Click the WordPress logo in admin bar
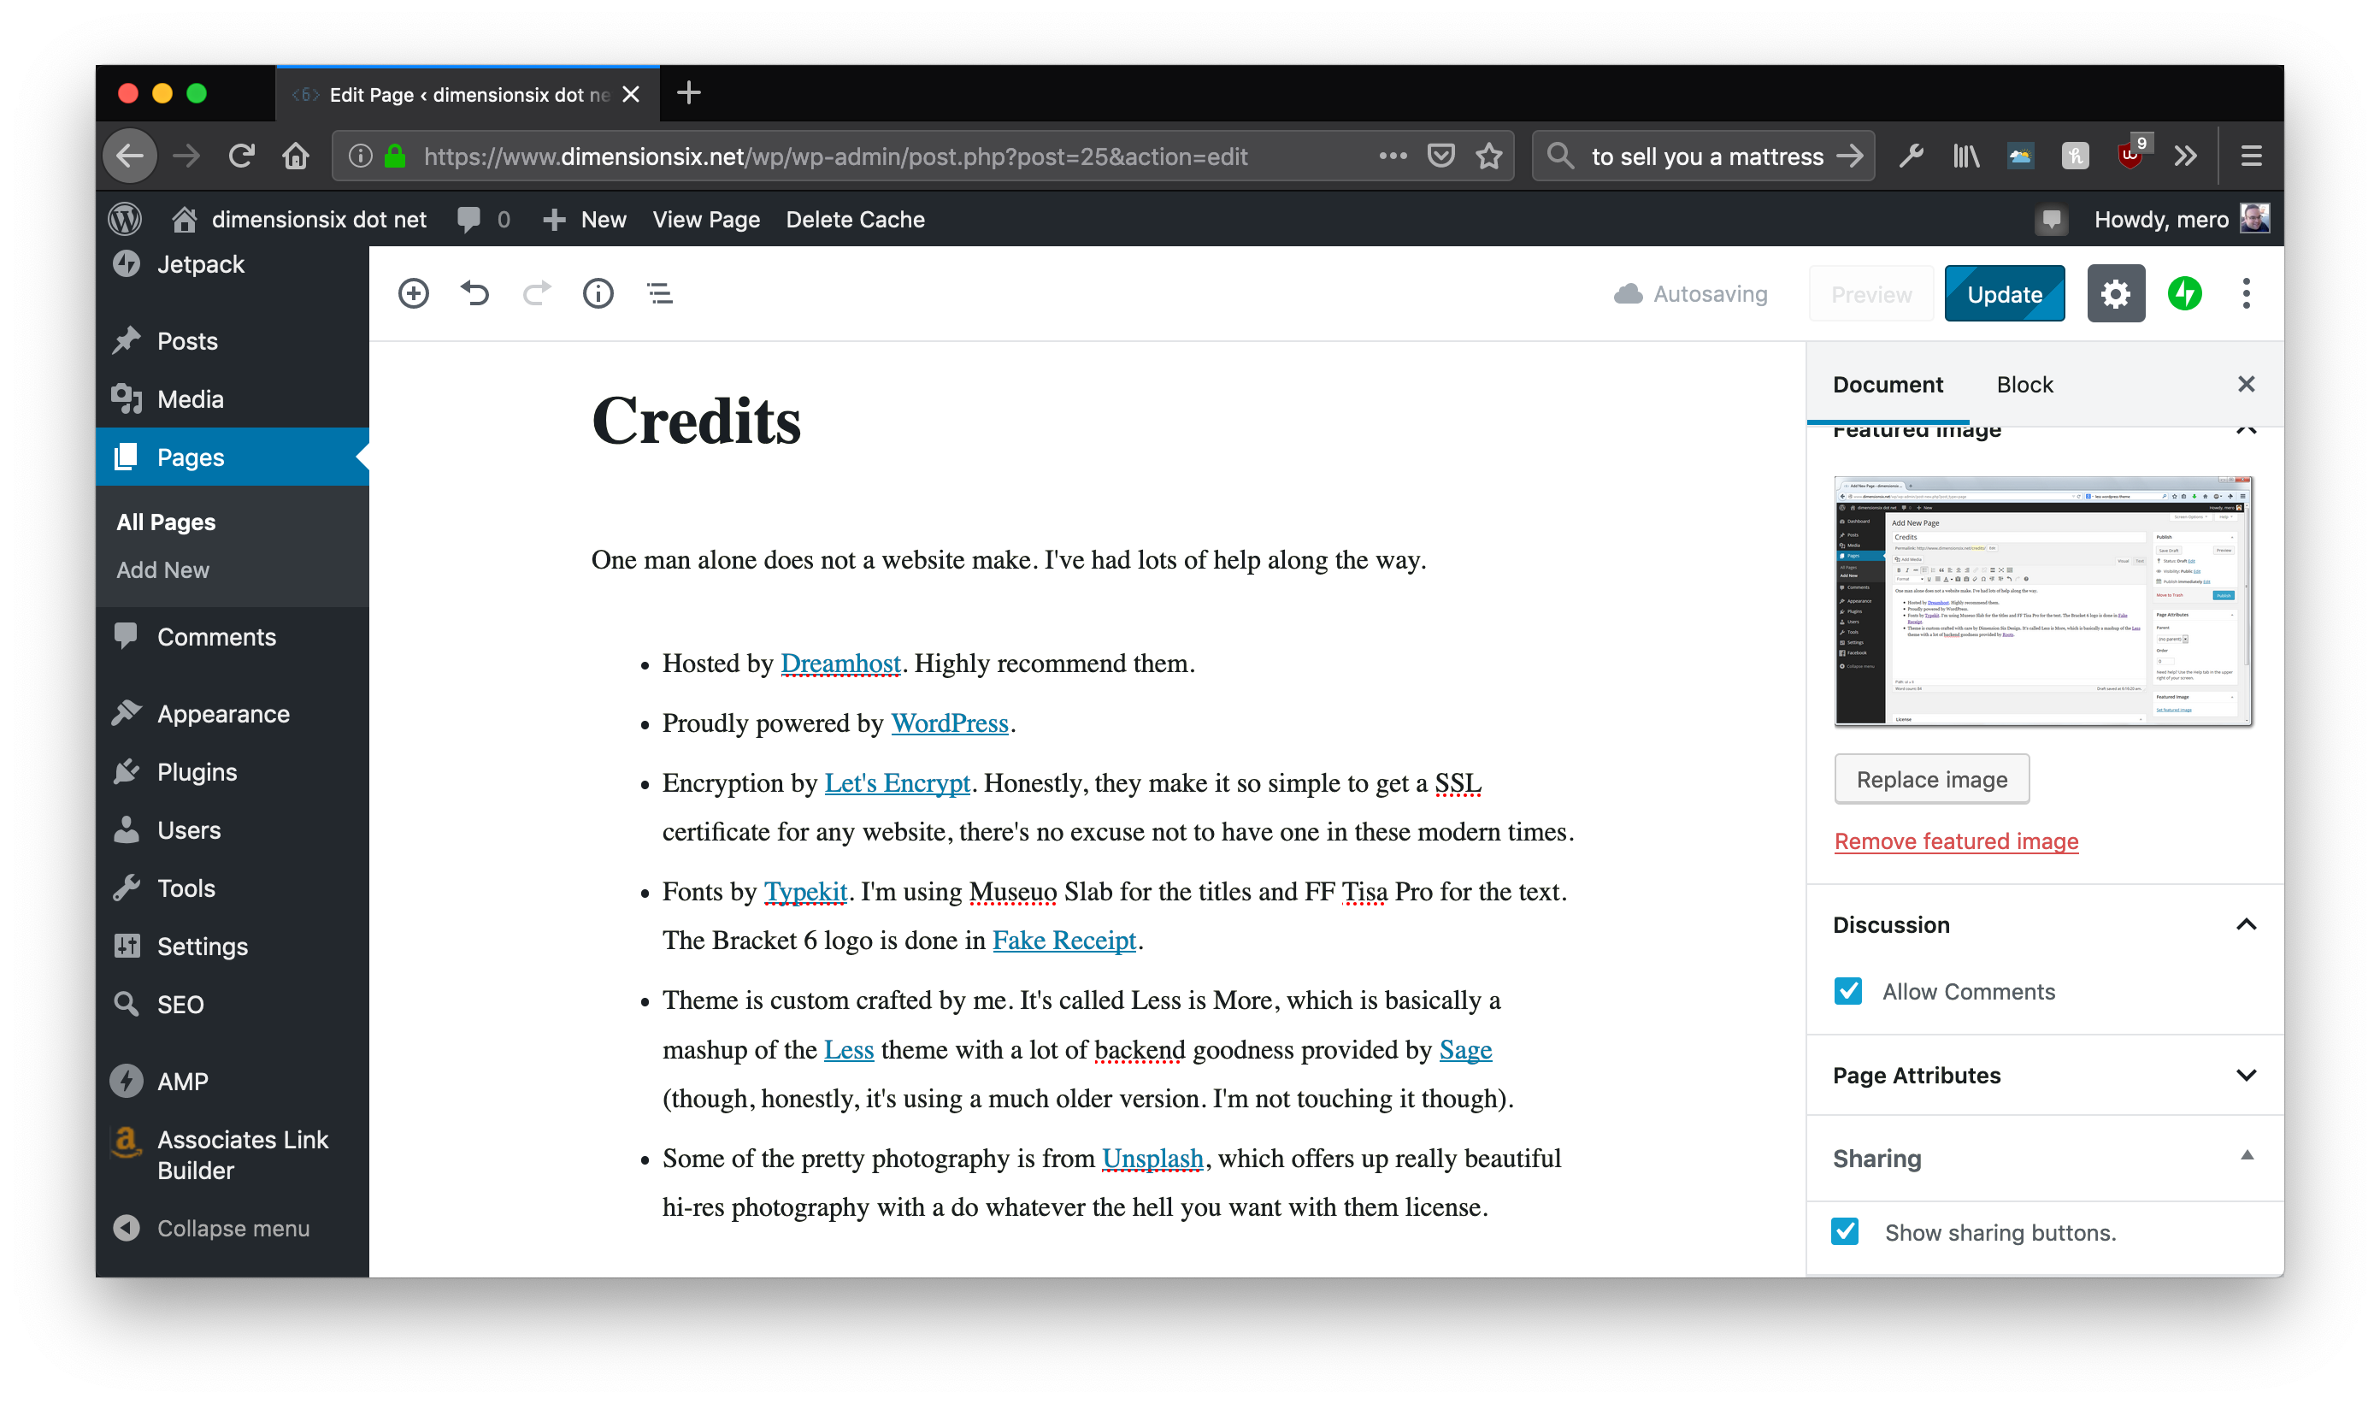 coord(125,220)
